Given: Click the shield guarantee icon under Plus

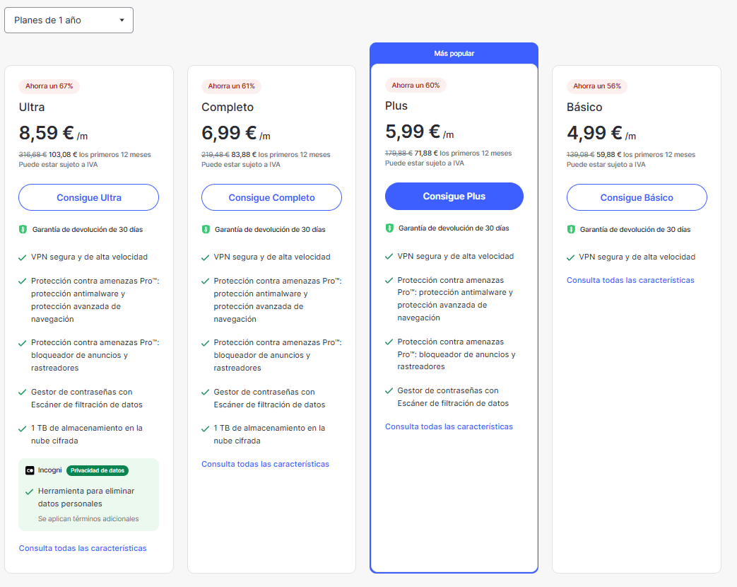Looking at the screenshot, I should 389,228.
